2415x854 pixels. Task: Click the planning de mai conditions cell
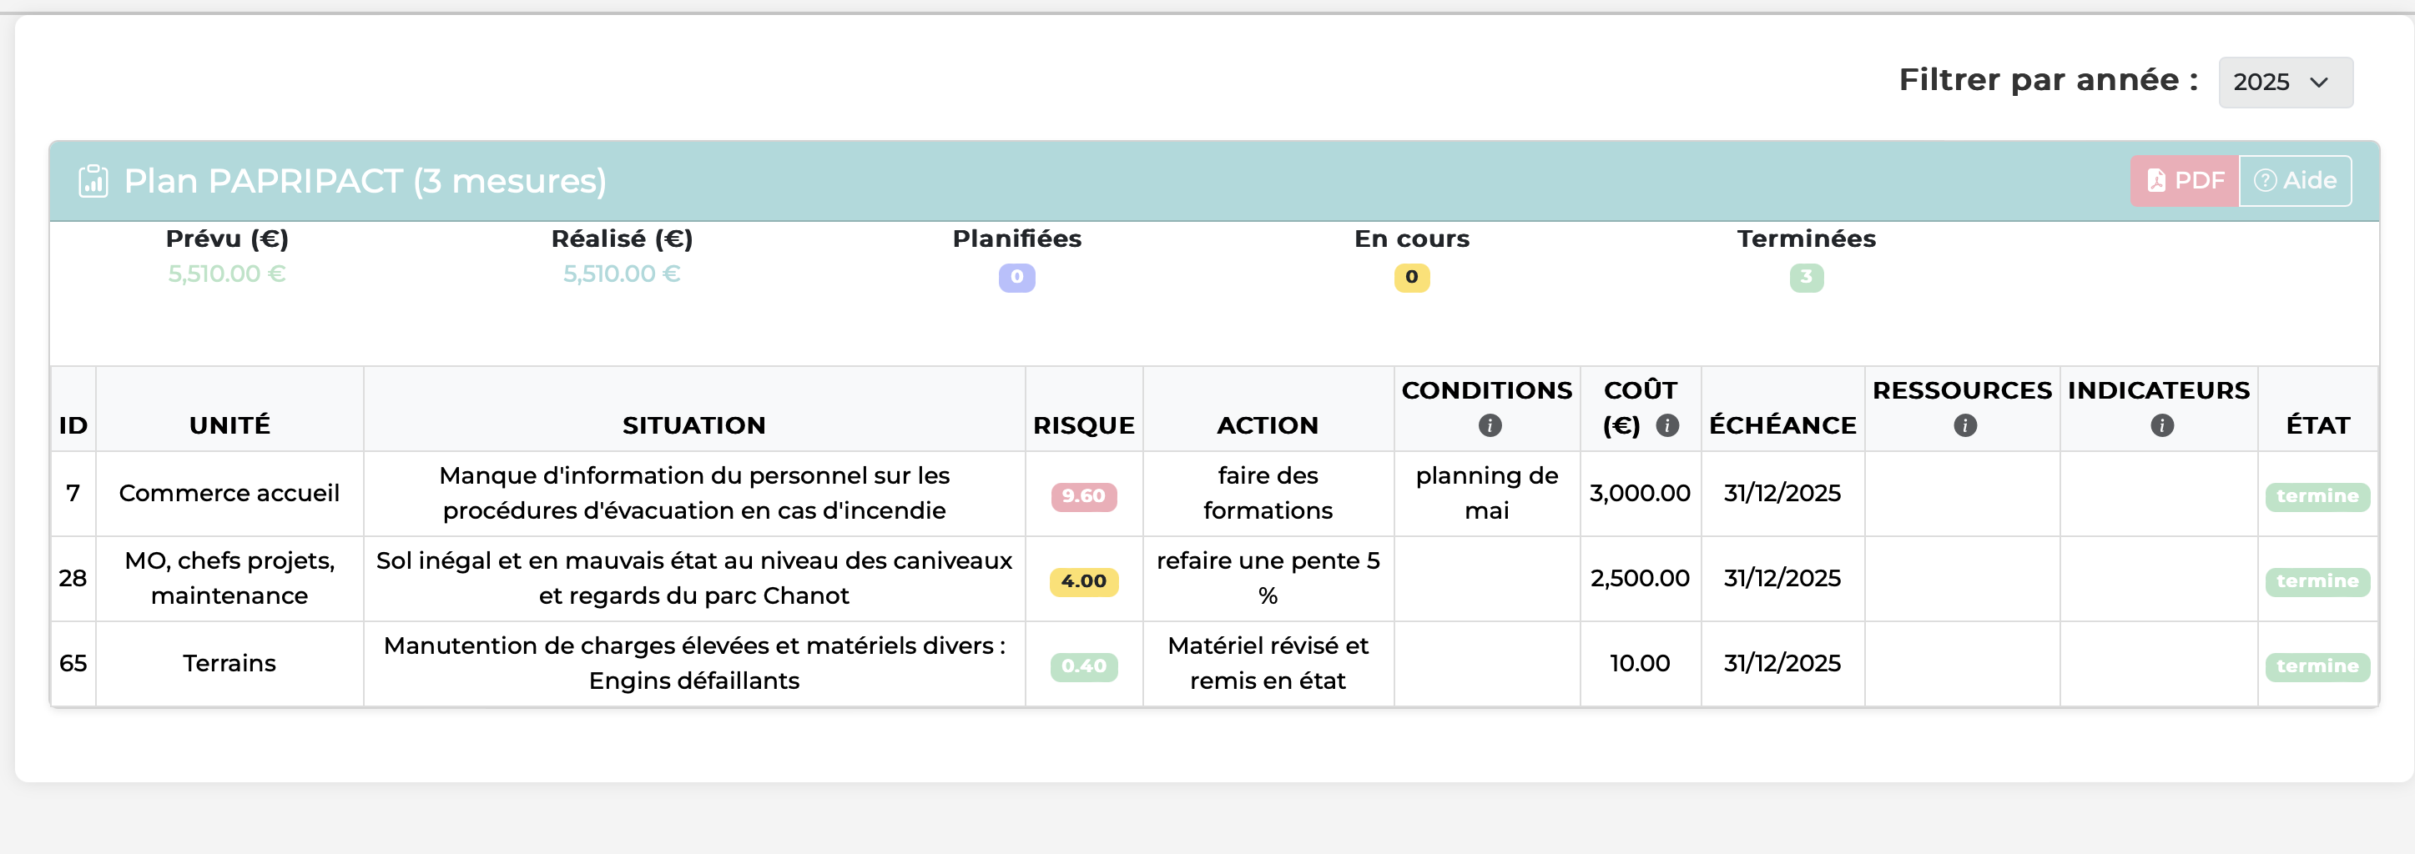tap(1487, 493)
